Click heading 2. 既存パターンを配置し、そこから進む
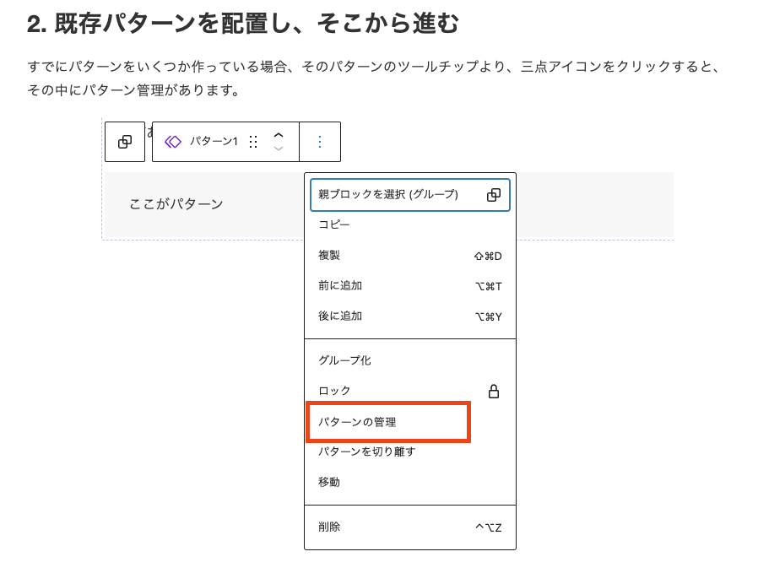The image size is (758, 584). point(242,23)
